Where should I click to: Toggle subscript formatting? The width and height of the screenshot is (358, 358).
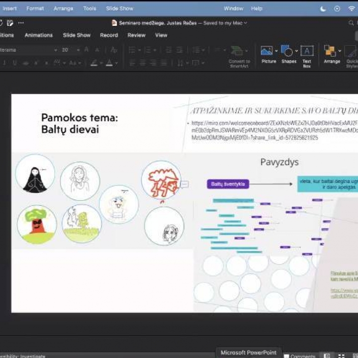click(46, 63)
